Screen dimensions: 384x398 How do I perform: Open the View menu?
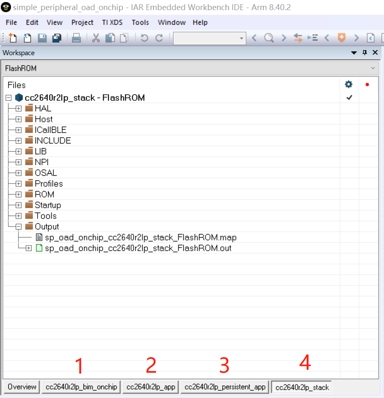click(x=55, y=22)
